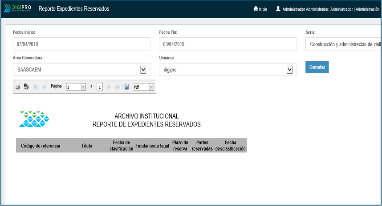Click the user profile icon in header
Screen dimensions: 382x206
coord(278,8)
